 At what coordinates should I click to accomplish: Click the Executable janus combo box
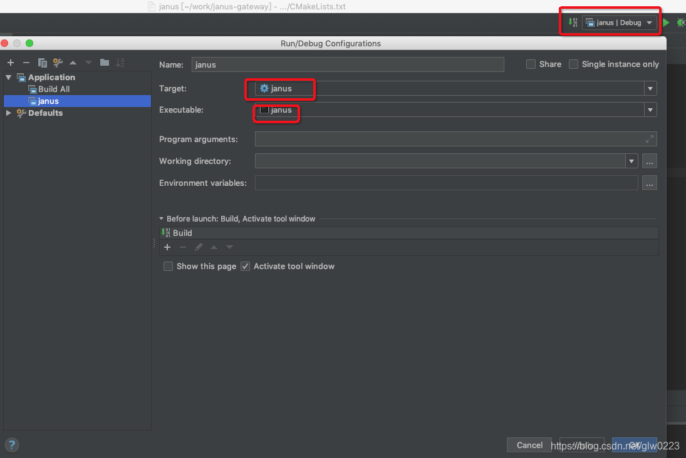pyautogui.click(x=456, y=109)
